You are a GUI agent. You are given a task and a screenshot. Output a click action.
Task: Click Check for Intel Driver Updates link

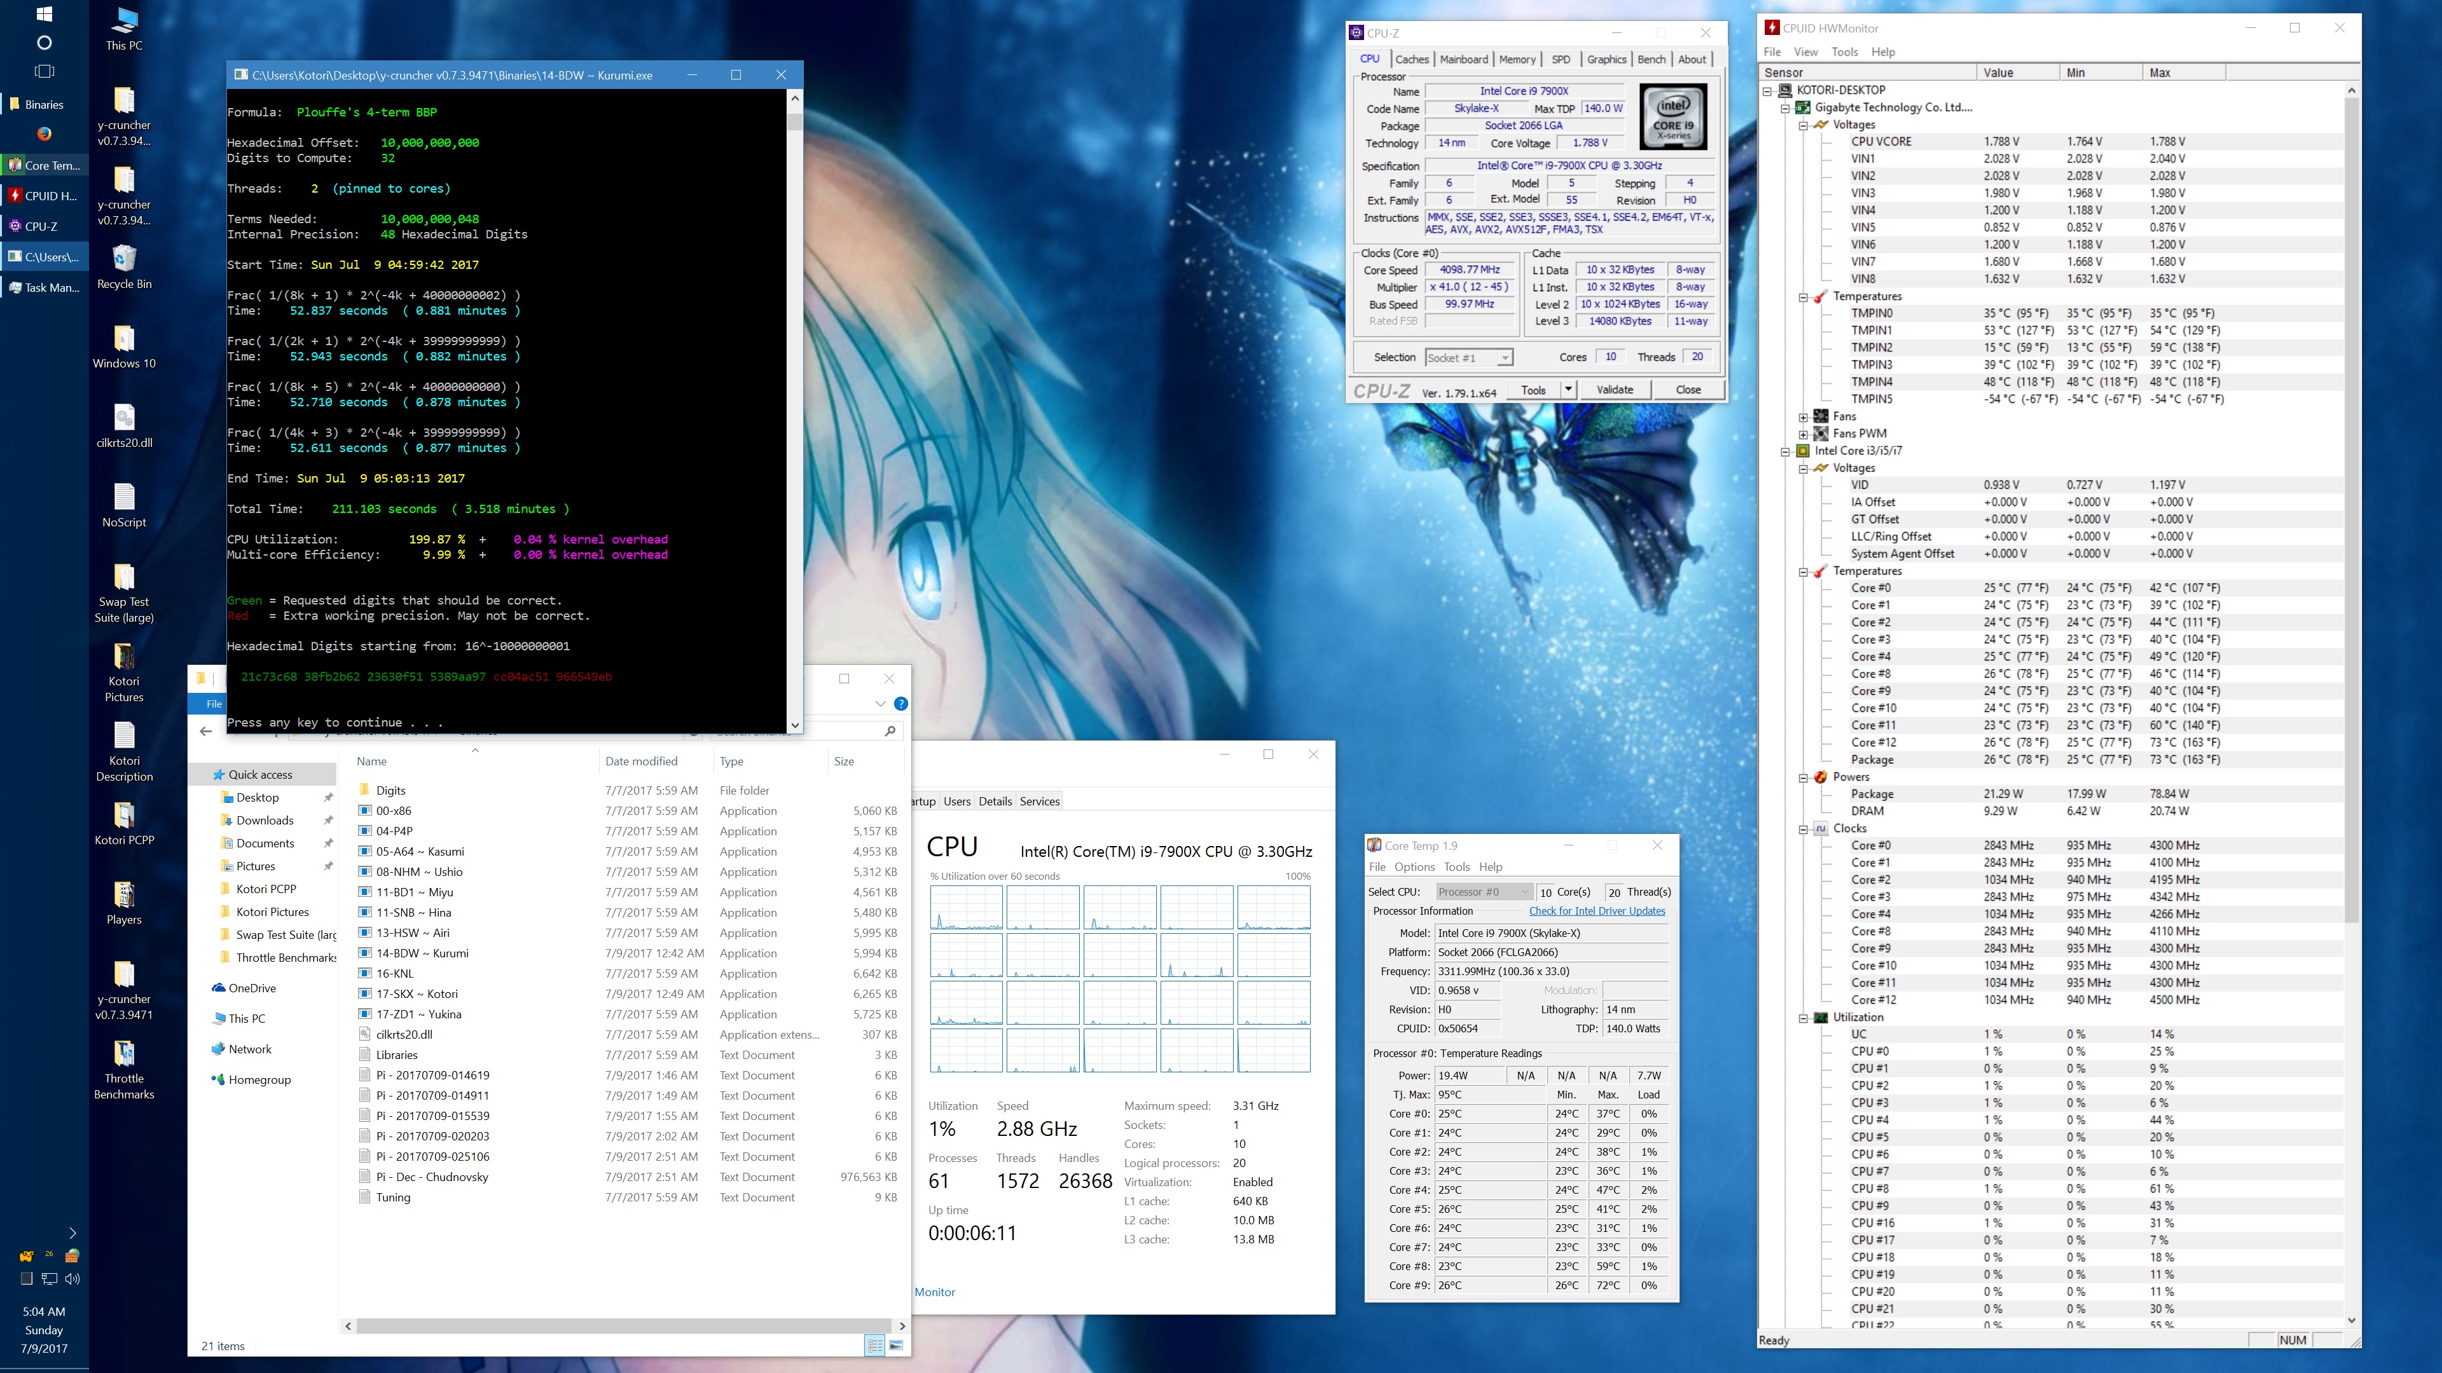(x=1596, y=911)
